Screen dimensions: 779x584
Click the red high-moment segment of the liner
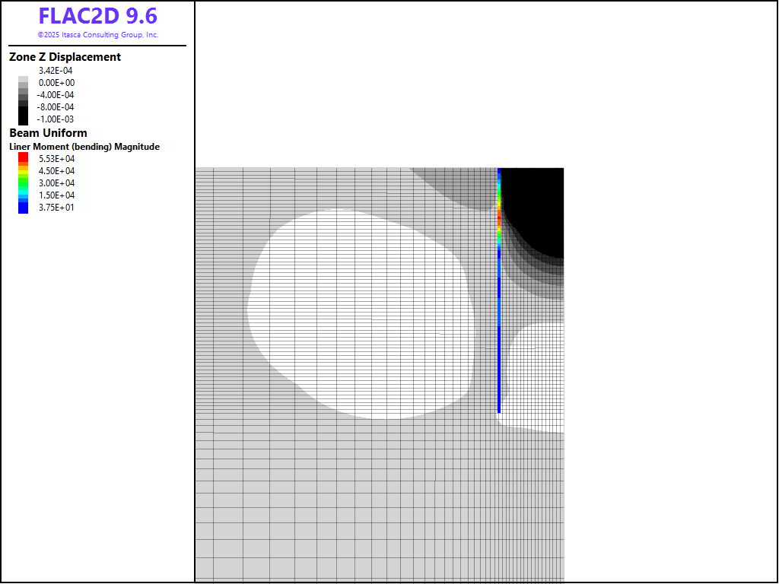tap(499, 217)
